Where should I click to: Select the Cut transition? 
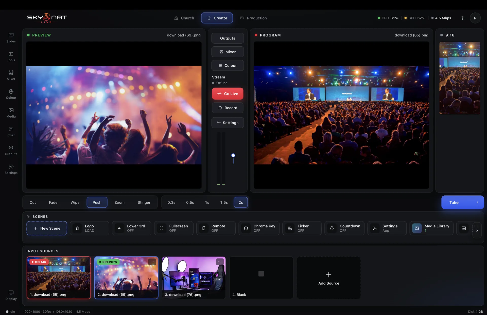click(33, 202)
